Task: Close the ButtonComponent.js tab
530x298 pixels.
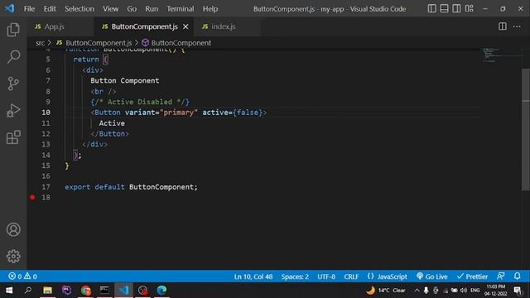Action: pyautogui.click(x=185, y=26)
